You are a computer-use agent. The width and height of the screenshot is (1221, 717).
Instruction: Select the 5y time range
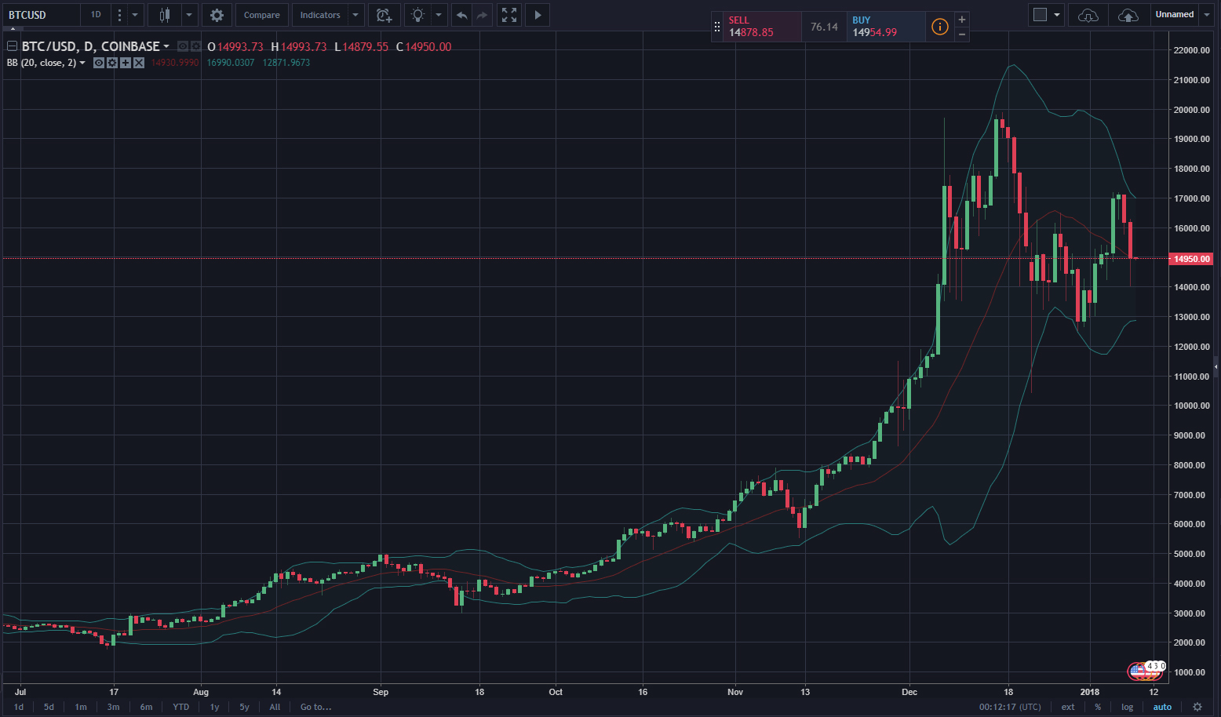[244, 707]
